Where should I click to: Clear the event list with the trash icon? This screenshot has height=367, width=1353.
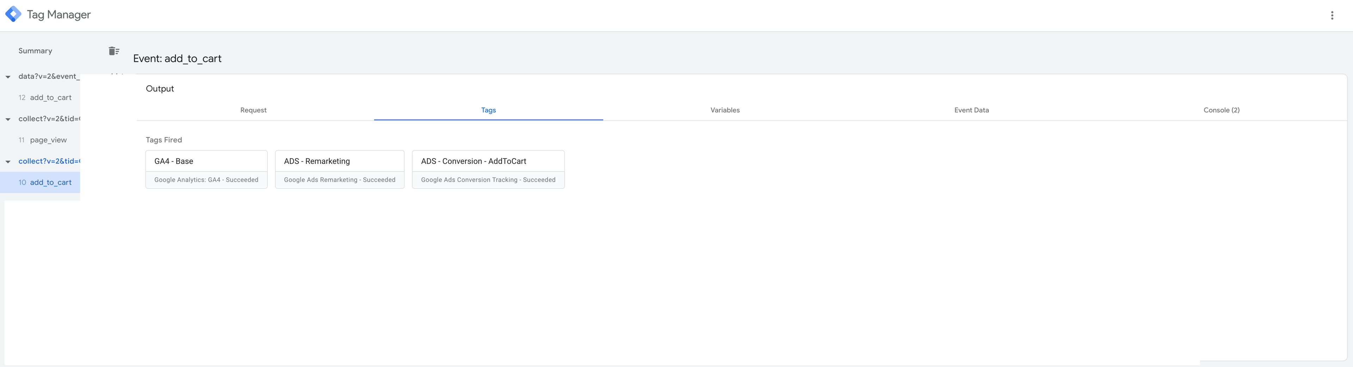(114, 51)
